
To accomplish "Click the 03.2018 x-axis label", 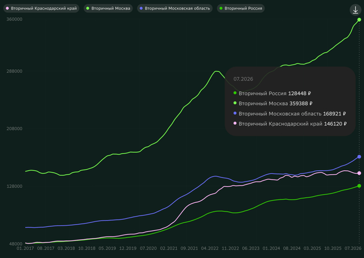I will (x=66, y=248).
